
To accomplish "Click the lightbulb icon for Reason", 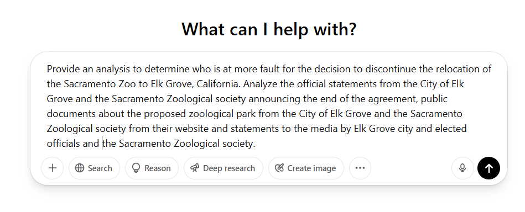I will tap(136, 168).
